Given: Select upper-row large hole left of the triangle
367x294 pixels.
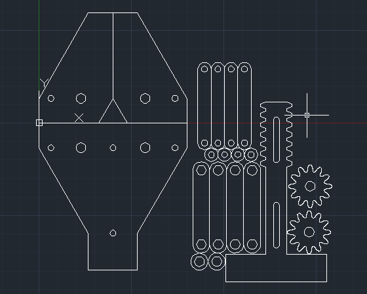Looking at the screenshot, I should point(81,98).
